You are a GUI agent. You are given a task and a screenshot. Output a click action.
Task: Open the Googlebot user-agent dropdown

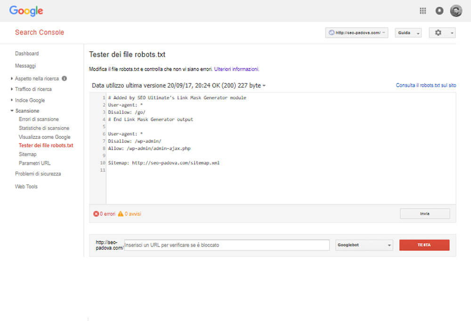(364, 245)
